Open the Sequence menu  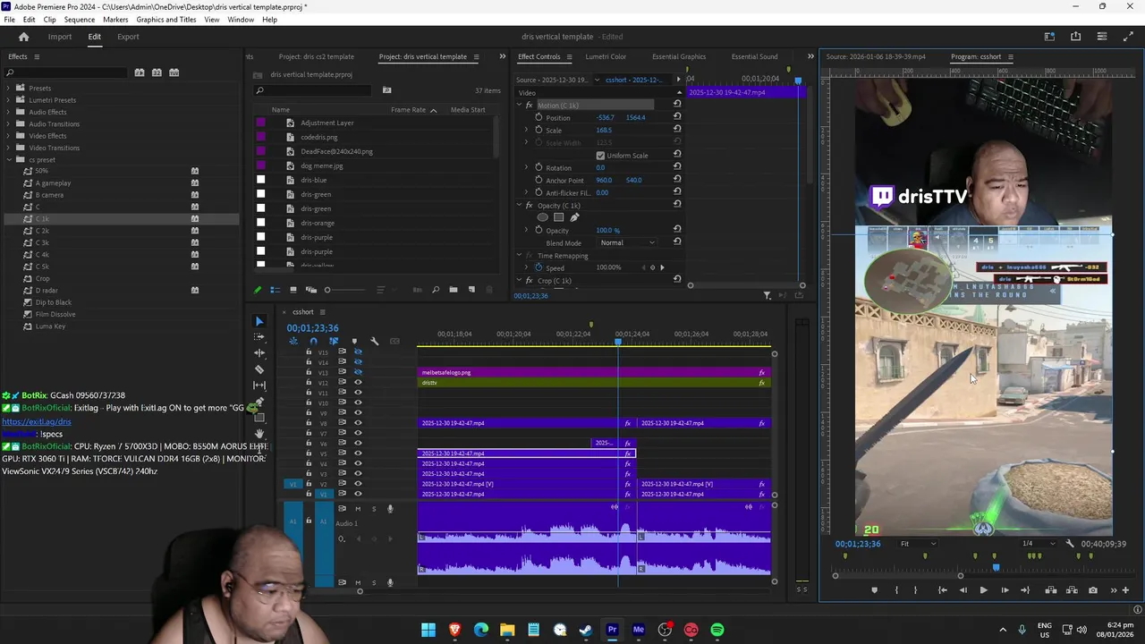coord(80,19)
